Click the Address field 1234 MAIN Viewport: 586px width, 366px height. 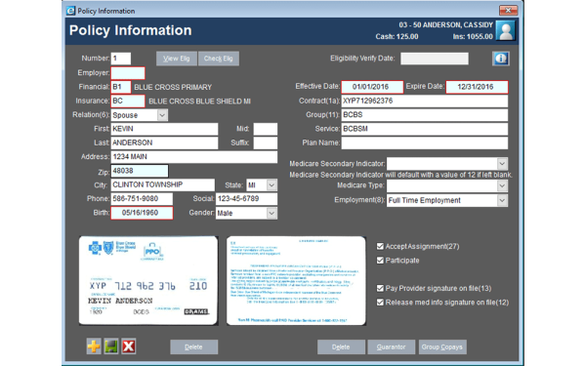click(194, 157)
